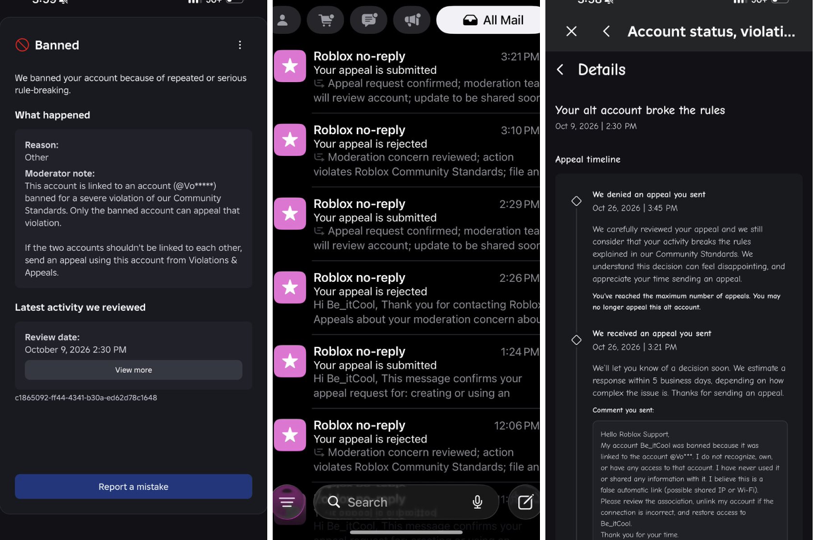Screen dimensions: 814x540
Task: Tap the microphone icon in search bar
Action: click(x=478, y=502)
